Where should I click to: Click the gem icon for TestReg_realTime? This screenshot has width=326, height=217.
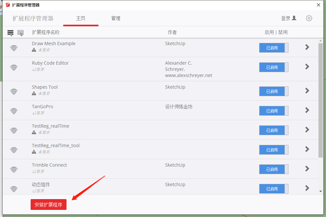[x=14, y=131]
